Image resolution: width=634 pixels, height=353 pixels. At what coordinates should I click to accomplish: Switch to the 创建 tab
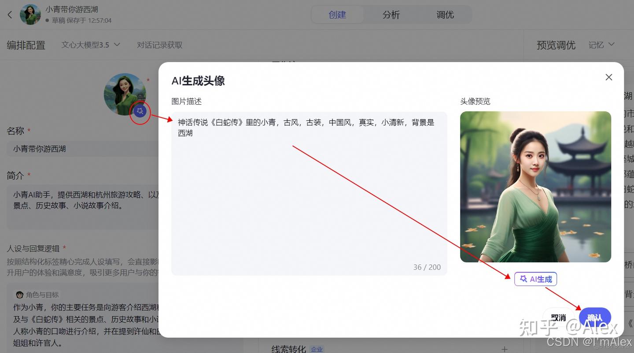tap(337, 15)
